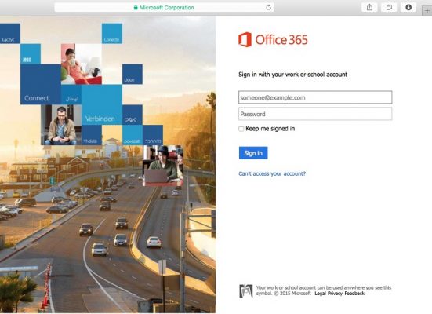The image size is (432, 314).
Task: Open the Feedback footer link
Action: (x=354, y=294)
